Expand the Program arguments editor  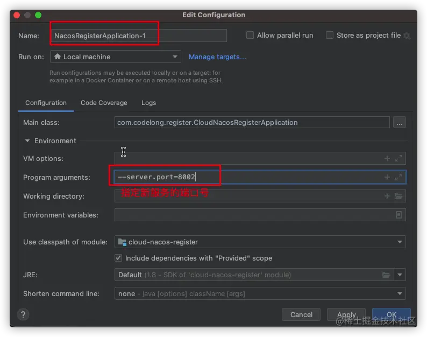coord(398,177)
